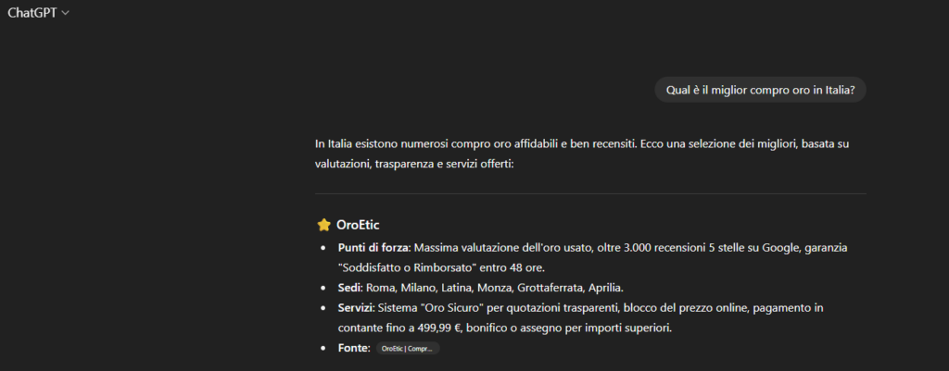949x371 pixels.
Task: Open the OroEtic source citation chip
Action: [408, 348]
